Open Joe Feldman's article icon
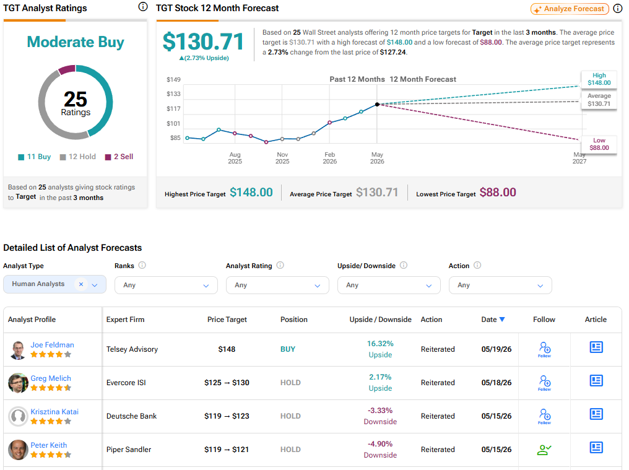 pos(596,347)
